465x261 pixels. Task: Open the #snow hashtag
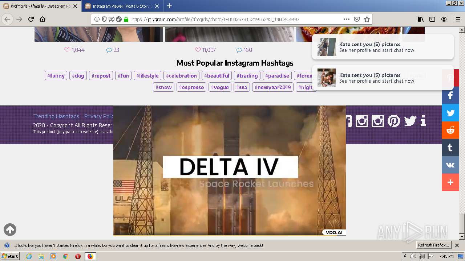pyautogui.click(x=163, y=87)
